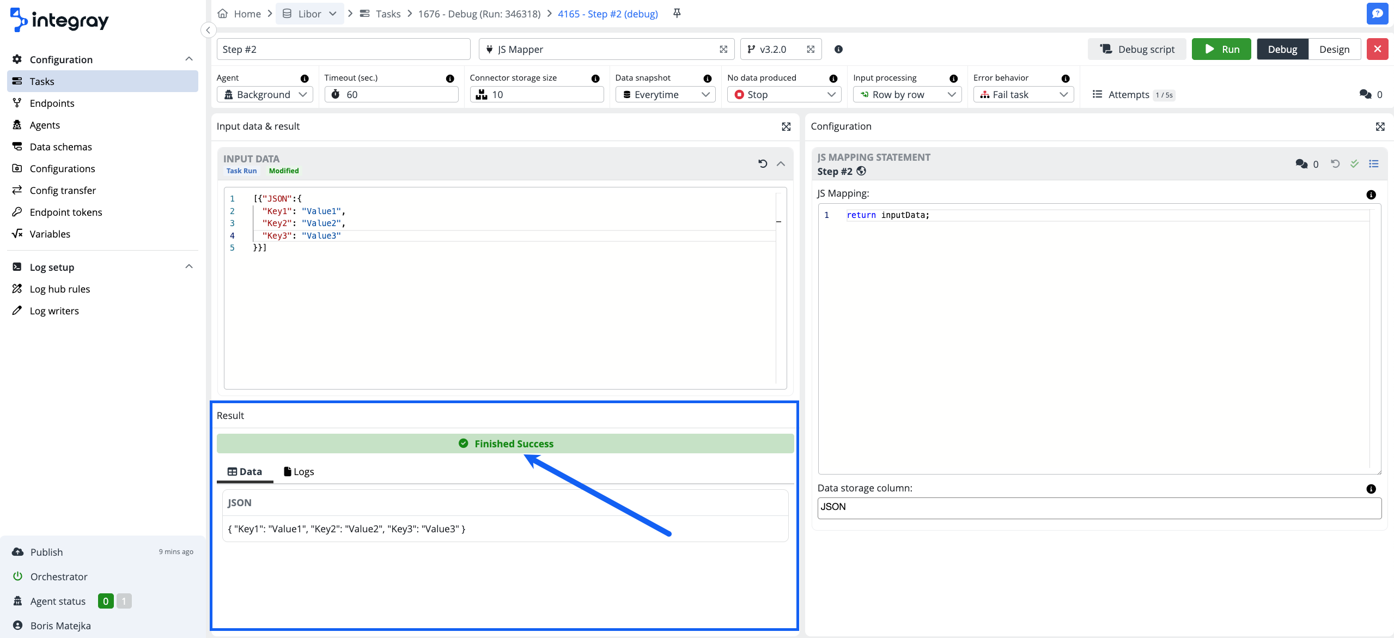Viewport: 1394px width, 638px height.
Task: Switch to Design mode
Action: [1334, 49]
